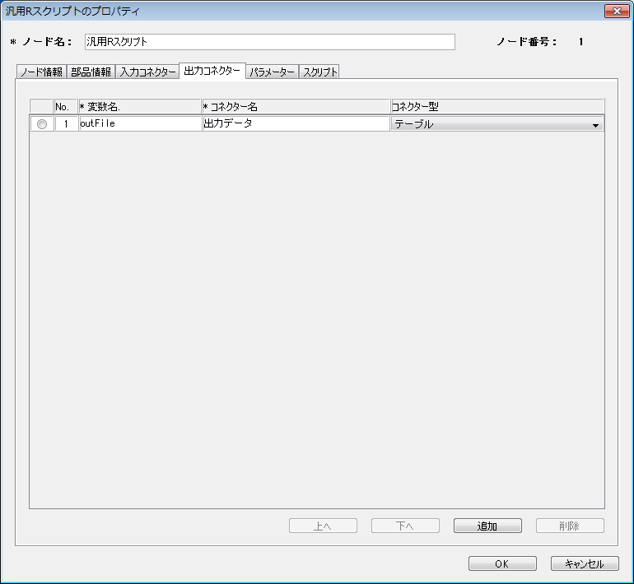Click the 下へ move-down button
Viewport: 634px width, 584px height.
coord(405,526)
